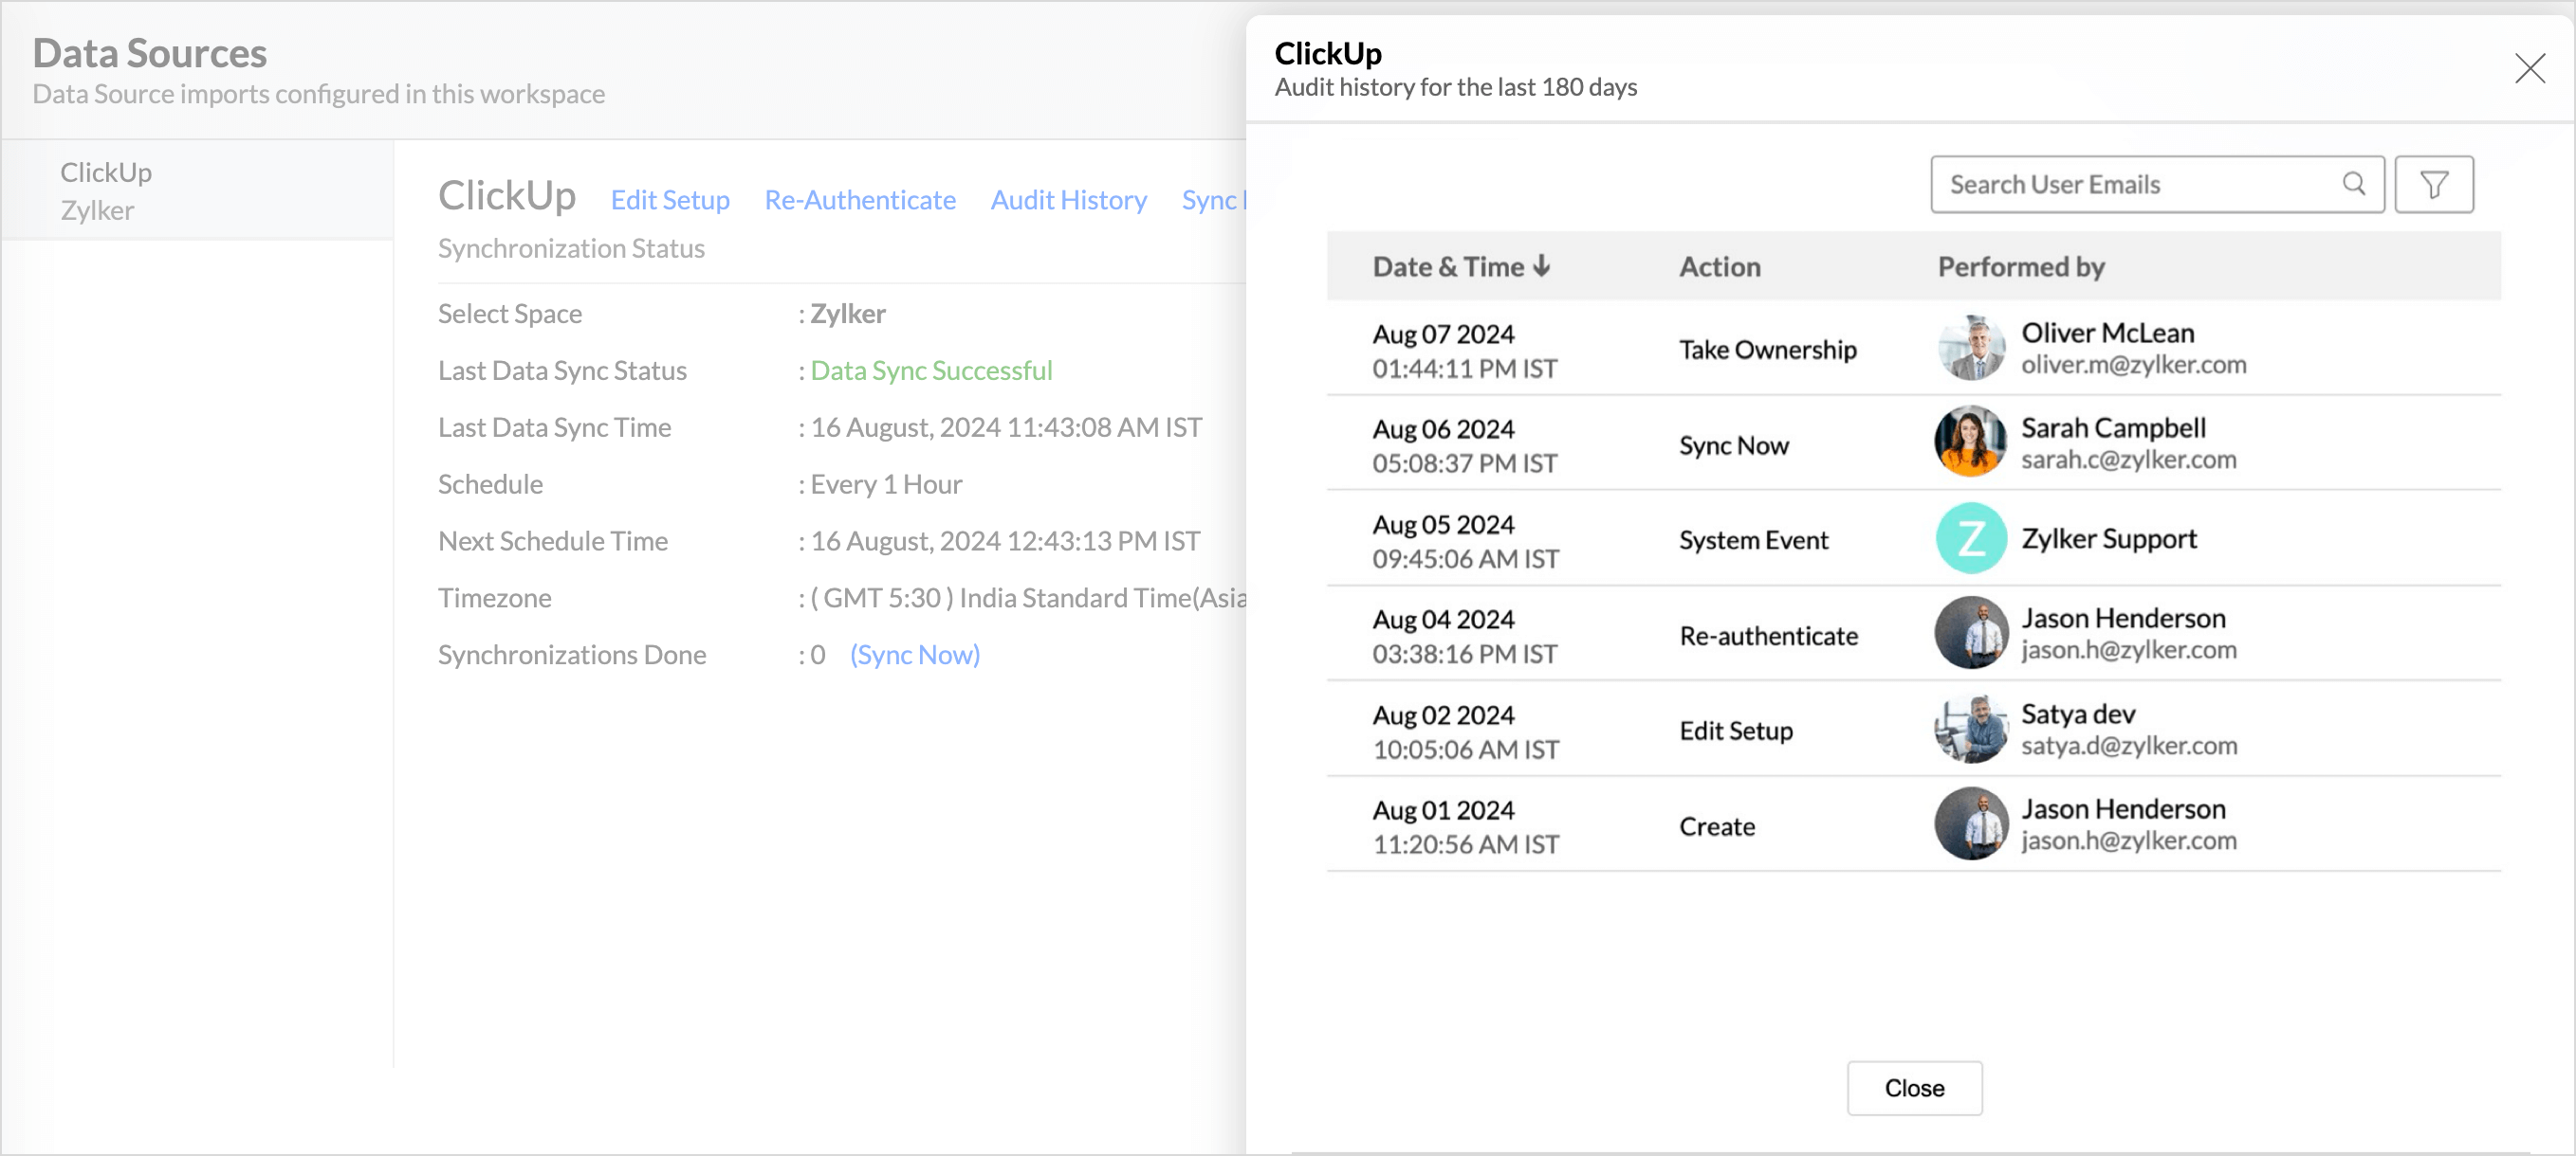Click the Data Sync Successful status text
Image resolution: width=2576 pixels, height=1156 pixels.
point(931,370)
